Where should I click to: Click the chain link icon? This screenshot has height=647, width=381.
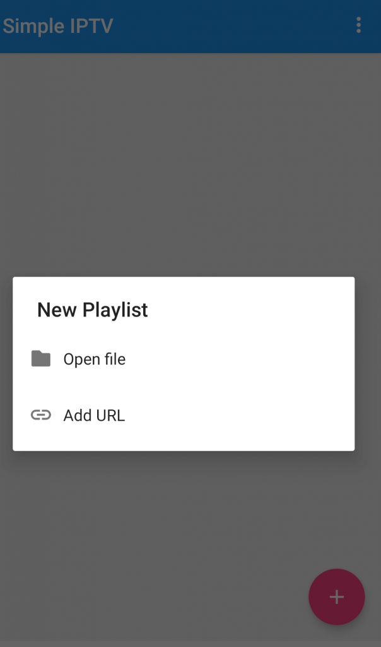41,415
